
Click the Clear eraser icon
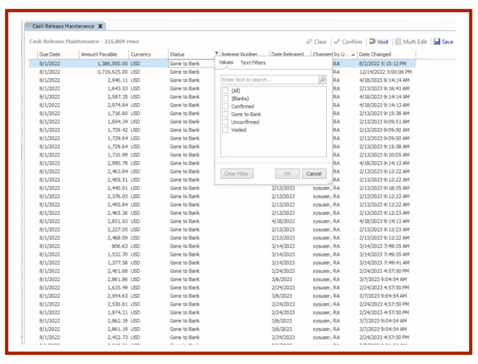(309, 41)
